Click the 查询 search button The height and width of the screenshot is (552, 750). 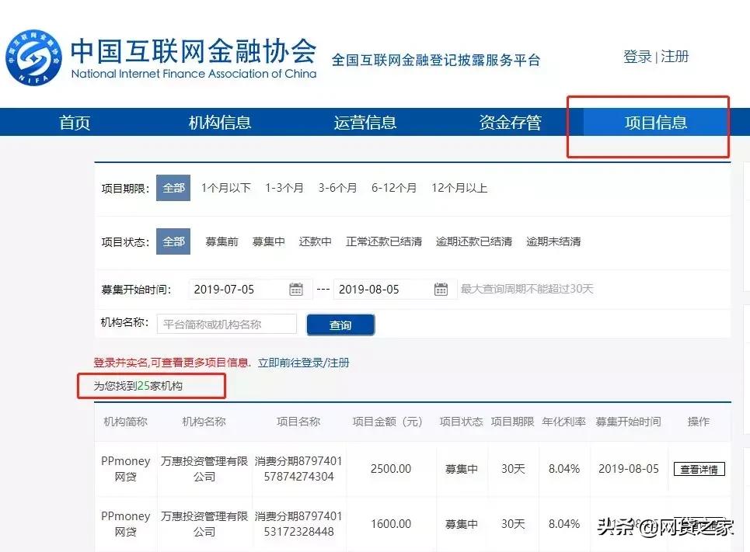340,324
